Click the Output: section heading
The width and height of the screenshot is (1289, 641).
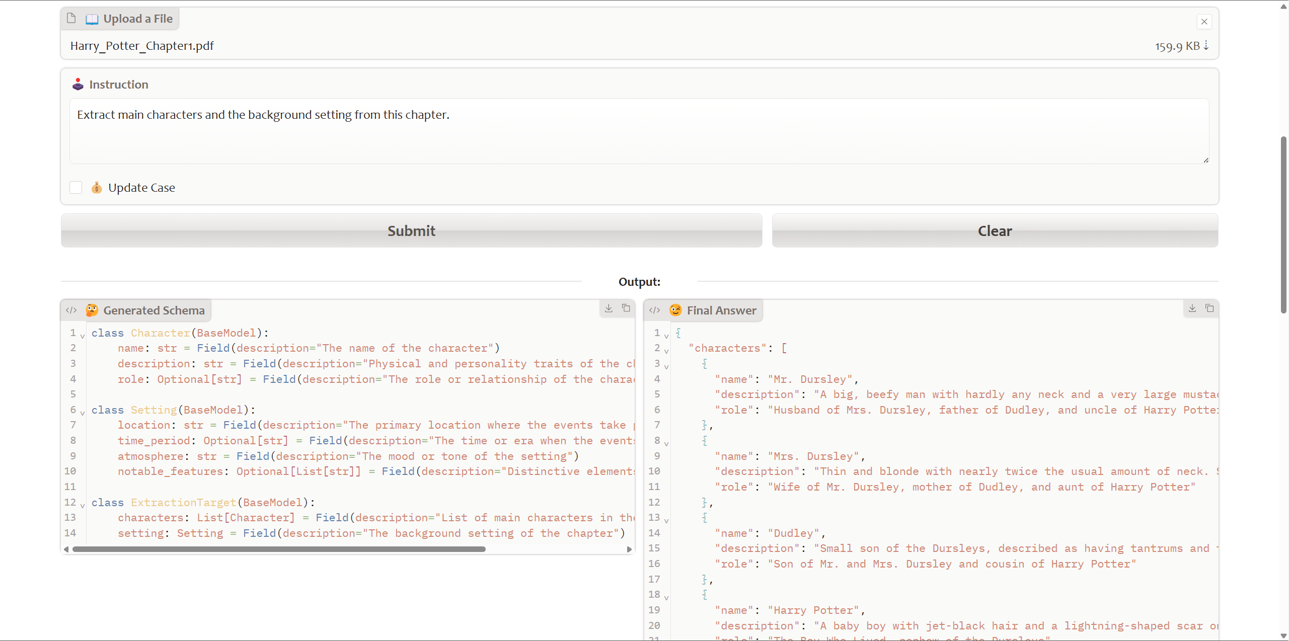click(x=639, y=281)
